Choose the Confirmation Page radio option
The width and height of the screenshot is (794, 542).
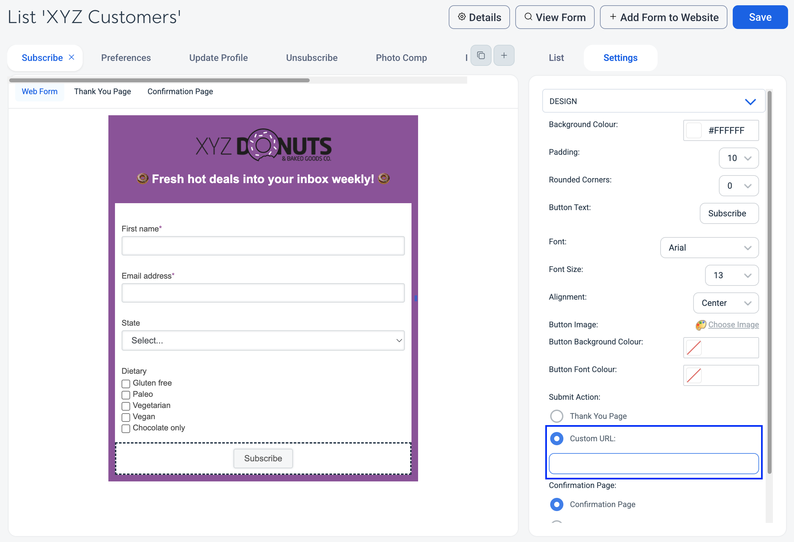556,504
